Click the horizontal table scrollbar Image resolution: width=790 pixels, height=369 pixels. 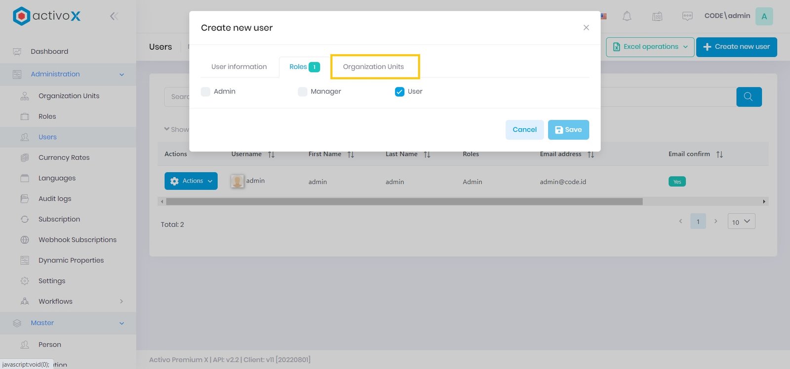coord(404,201)
